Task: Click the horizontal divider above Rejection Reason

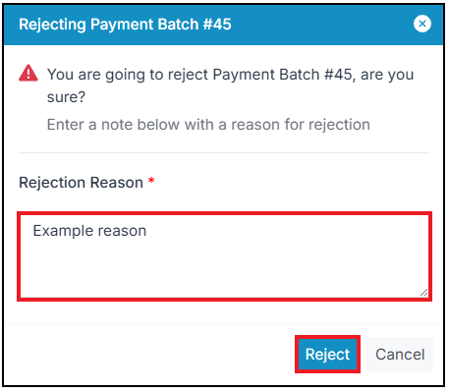Action: point(224,152)
